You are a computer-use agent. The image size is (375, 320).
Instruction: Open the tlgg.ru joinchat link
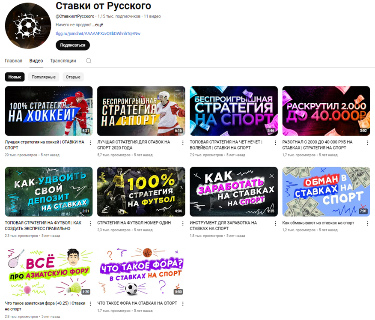98,33
